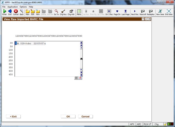Click the Dn 1 Rec dropdown arrow
The height and width of the screenshot is (127, 175).
pyautogui.click(x=109, y=11)
